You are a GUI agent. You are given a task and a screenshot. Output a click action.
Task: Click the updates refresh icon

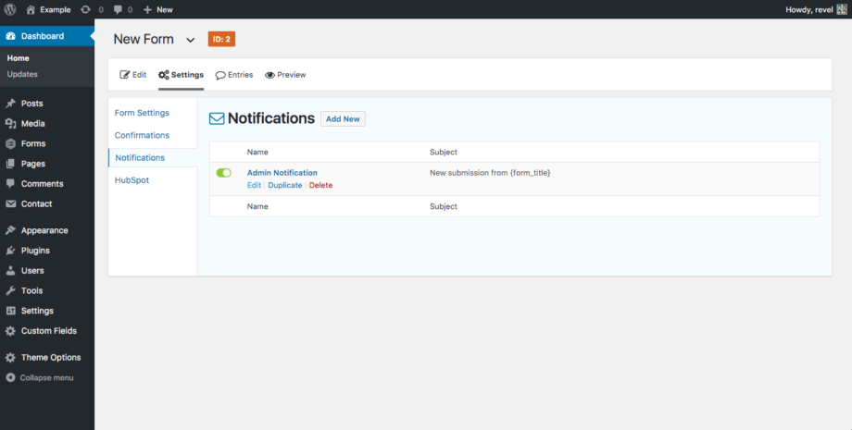85,9
